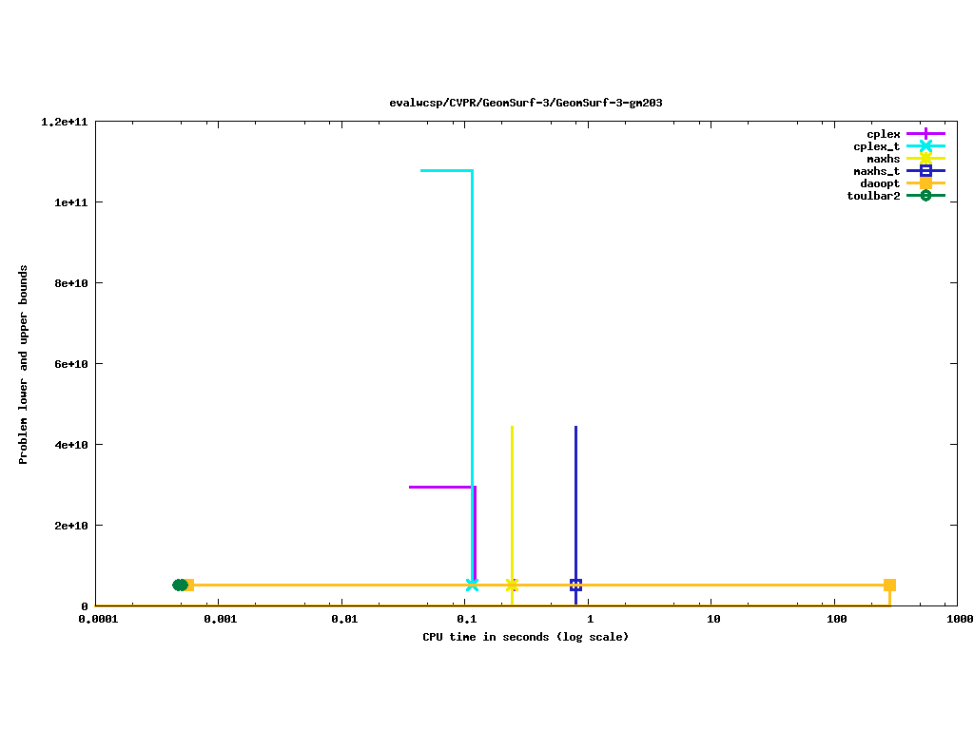
Task: Select the maxhs_t legend label
Action: tap(876, 171)
